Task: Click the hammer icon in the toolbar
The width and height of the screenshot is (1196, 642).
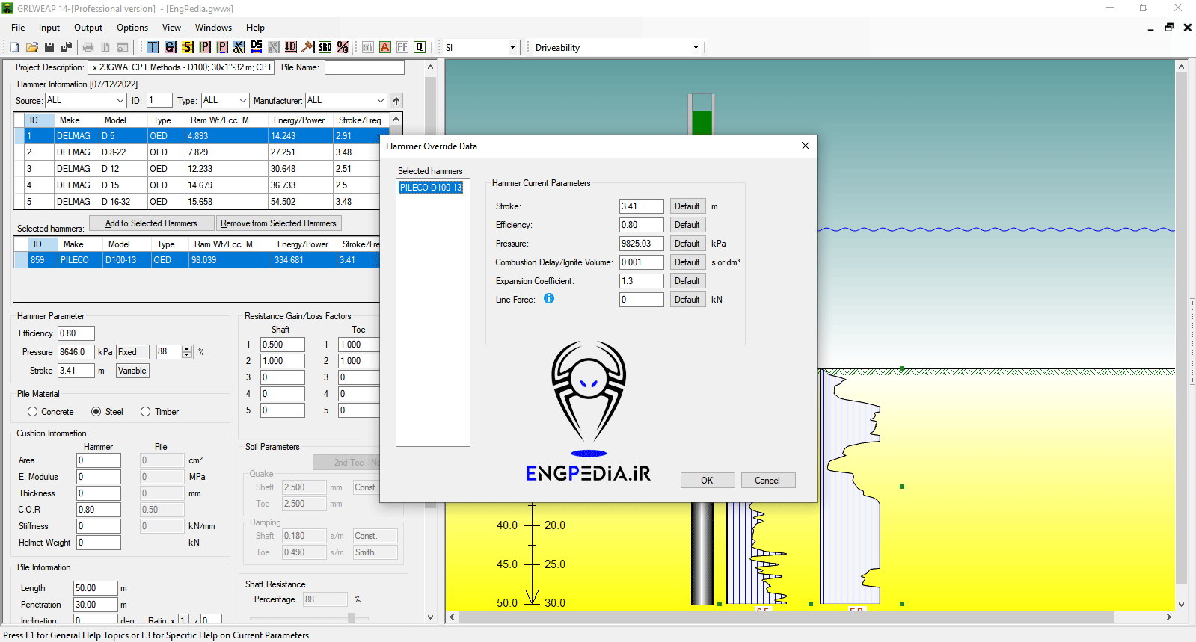Action: [307, 47]
